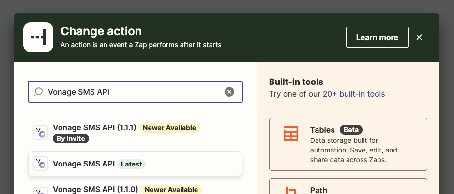Click the Built-in tools heading
The width and height of the screenshot is (454, 194).
pos(296,82)
